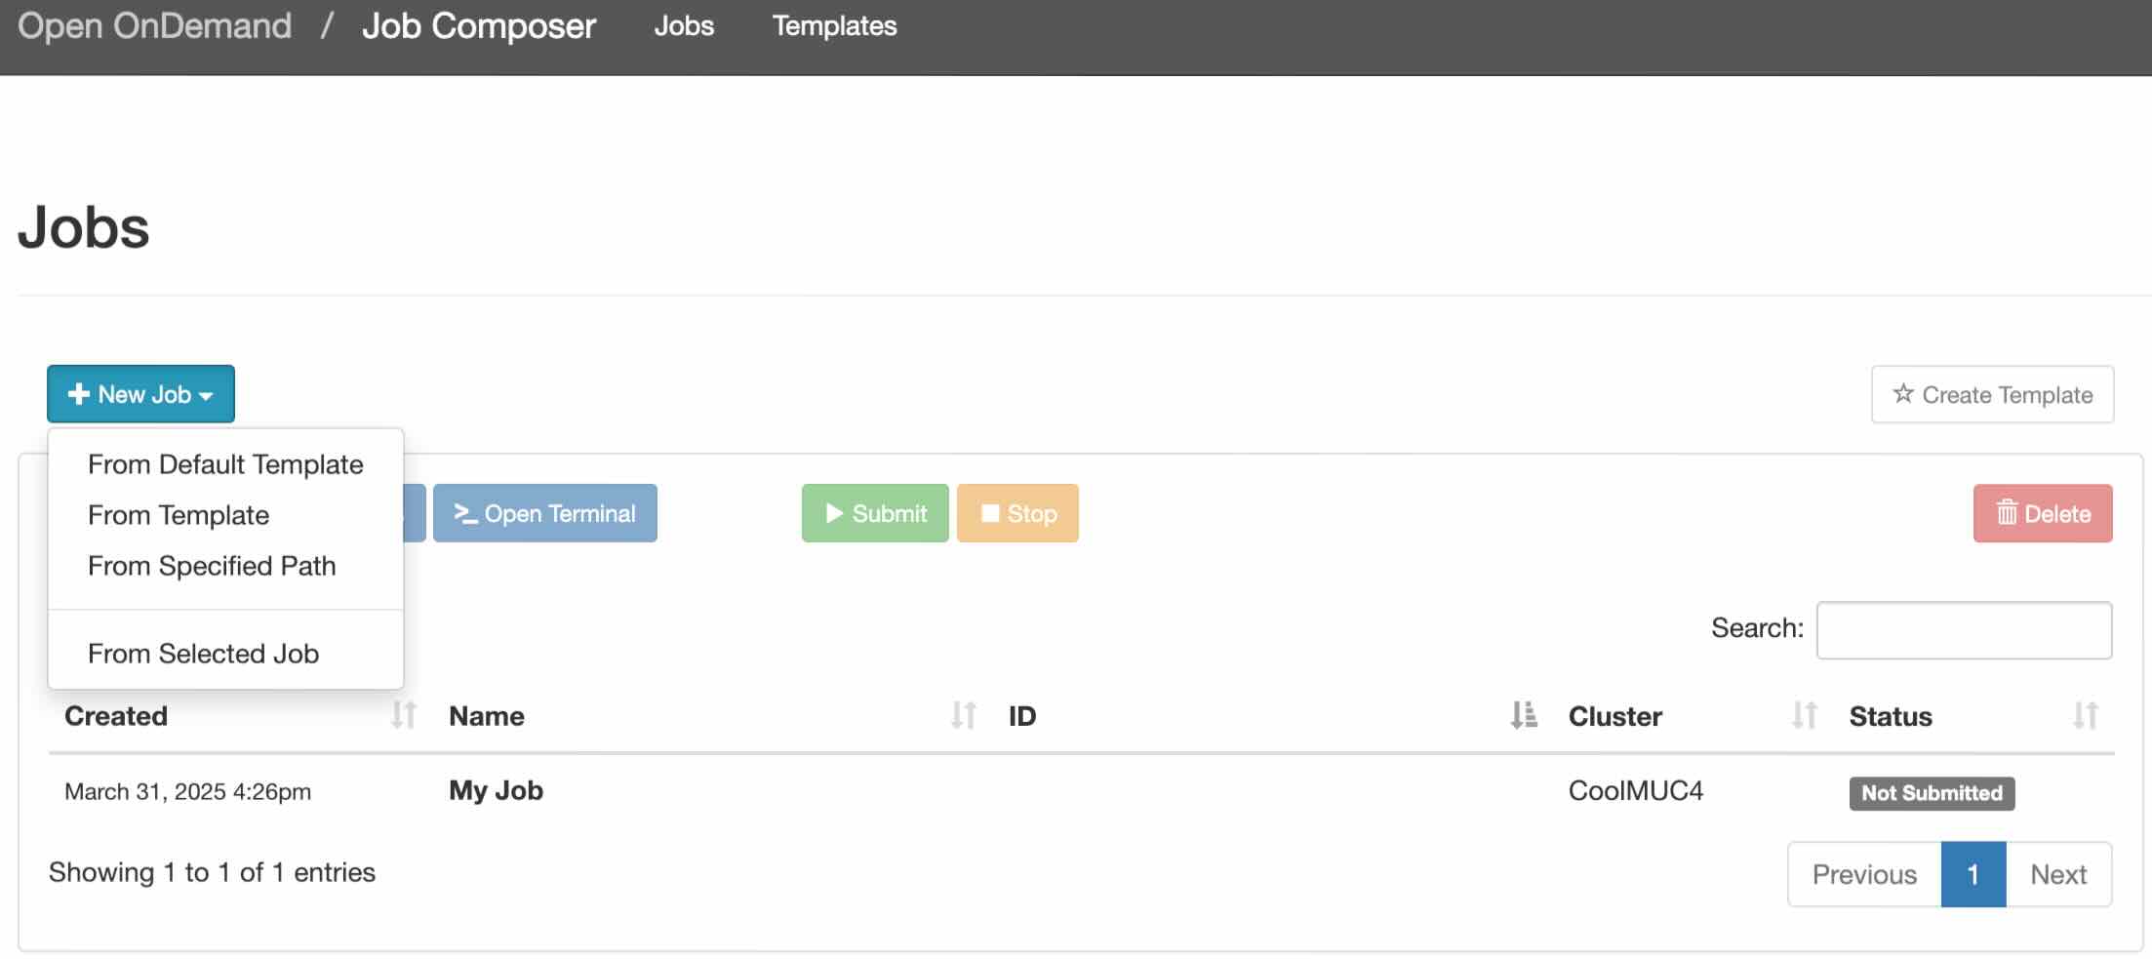The height and width of the screenshot is (959, 2152).
Task: Toggle sort order on the ID column
Action: tap(1522, 716)
